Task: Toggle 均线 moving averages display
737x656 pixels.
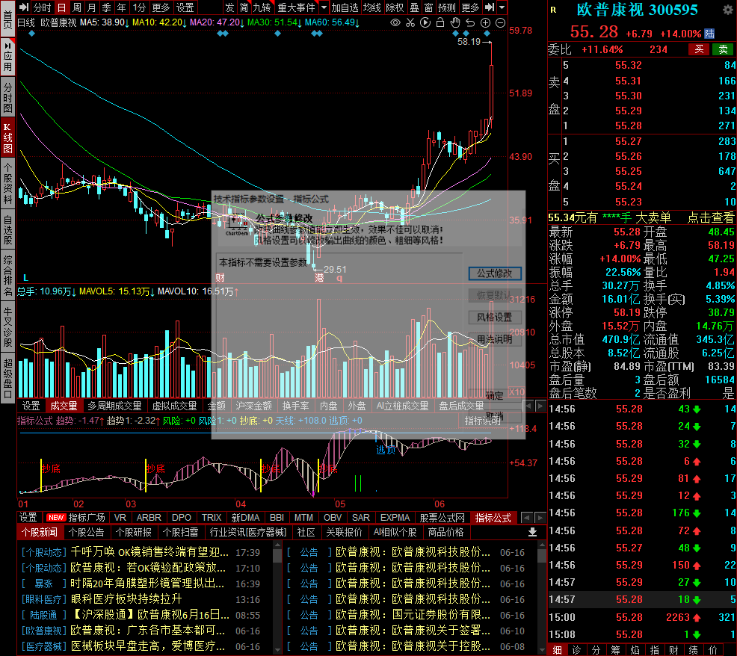Action: pos(371,7)
